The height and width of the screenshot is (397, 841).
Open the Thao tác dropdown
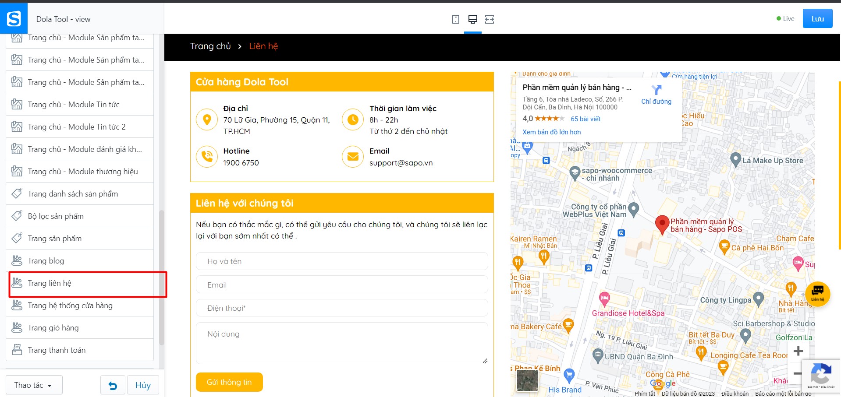34,385
